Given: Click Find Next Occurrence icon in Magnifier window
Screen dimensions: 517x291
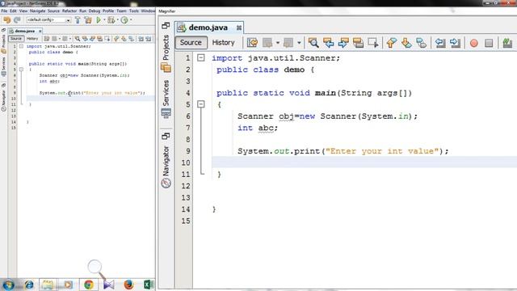Looking at the screenshot, I should click(x=343, y=43).
